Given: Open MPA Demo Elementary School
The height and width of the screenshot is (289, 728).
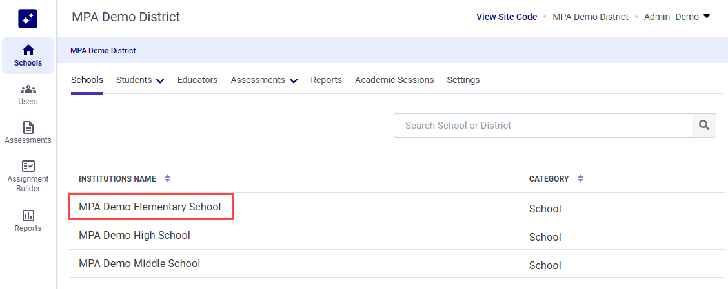Looking at the screenshot, I should 150,207.
